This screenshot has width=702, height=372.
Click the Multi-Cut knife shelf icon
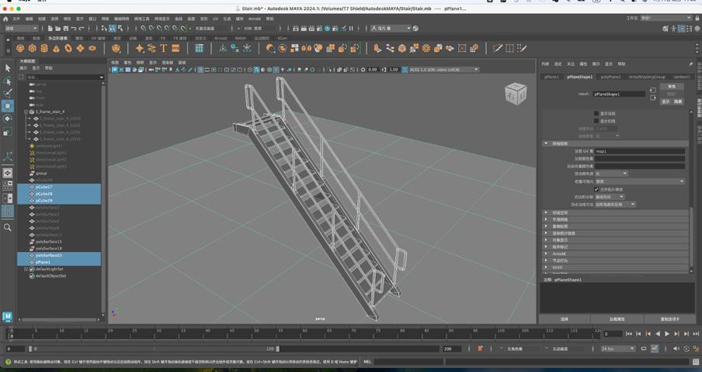tap(498, 48)
